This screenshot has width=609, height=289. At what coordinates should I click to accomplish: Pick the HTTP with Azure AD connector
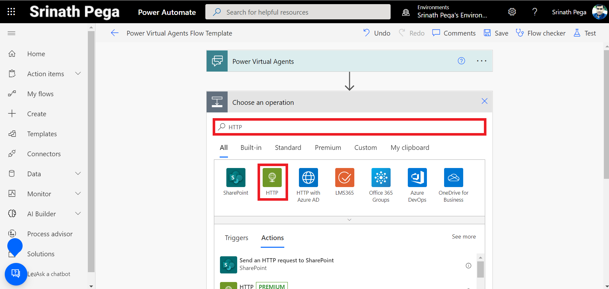click(308, 178)
